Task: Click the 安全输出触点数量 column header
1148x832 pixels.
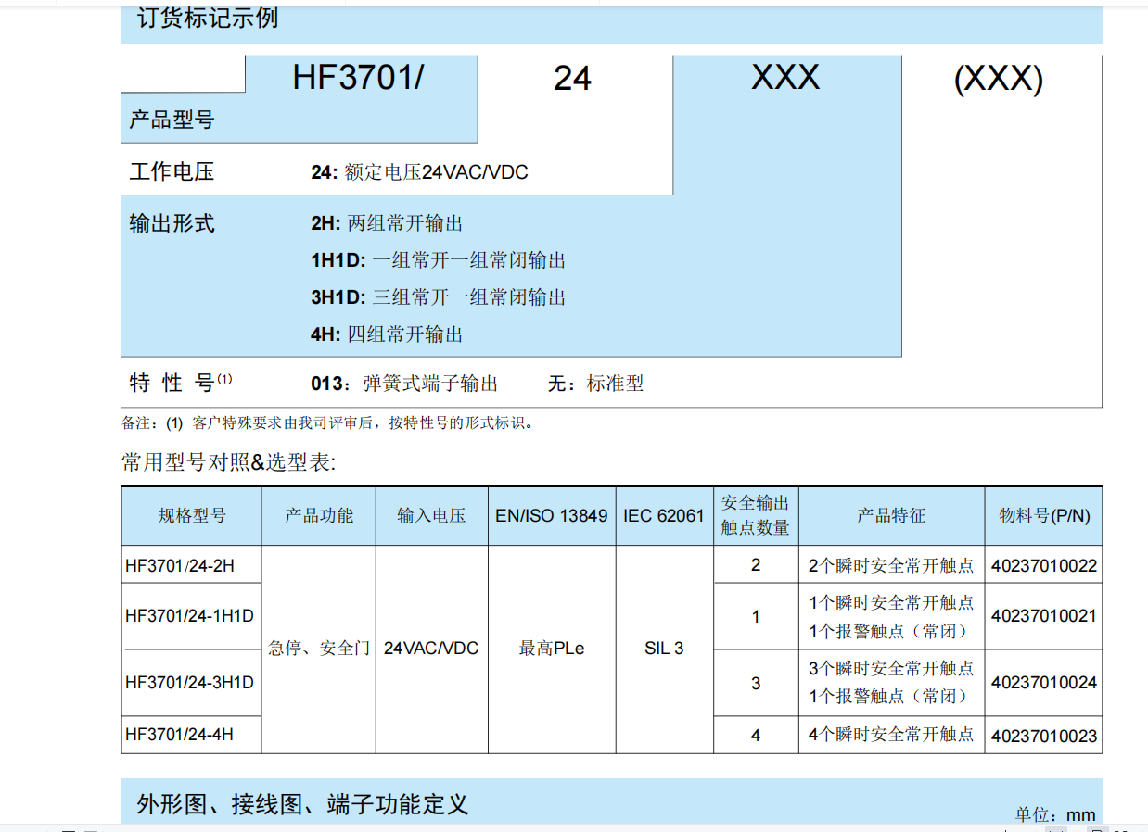Action: 756,515
